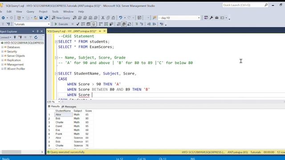Click the change connection icon

click(8, 24)
